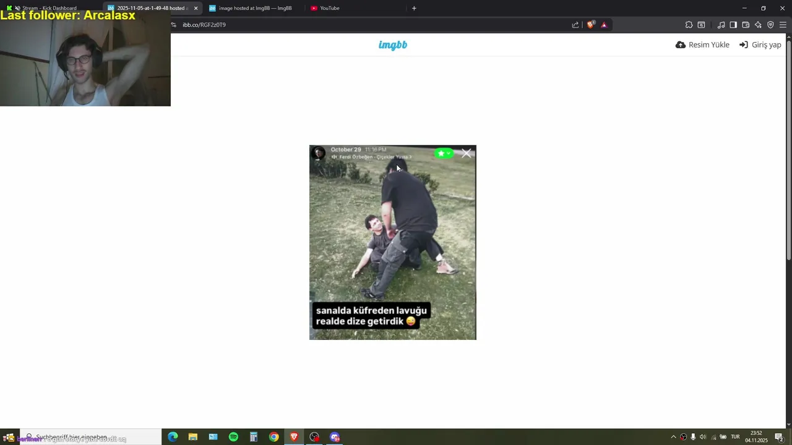Open the Brave VPN shield icon
This screenshot has height=445, width=792.
pyautogui.click(x=770, y=25)
